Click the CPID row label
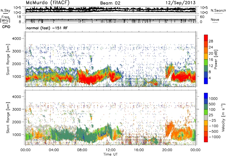Screen dimensions: 226x156 [6, 27]
